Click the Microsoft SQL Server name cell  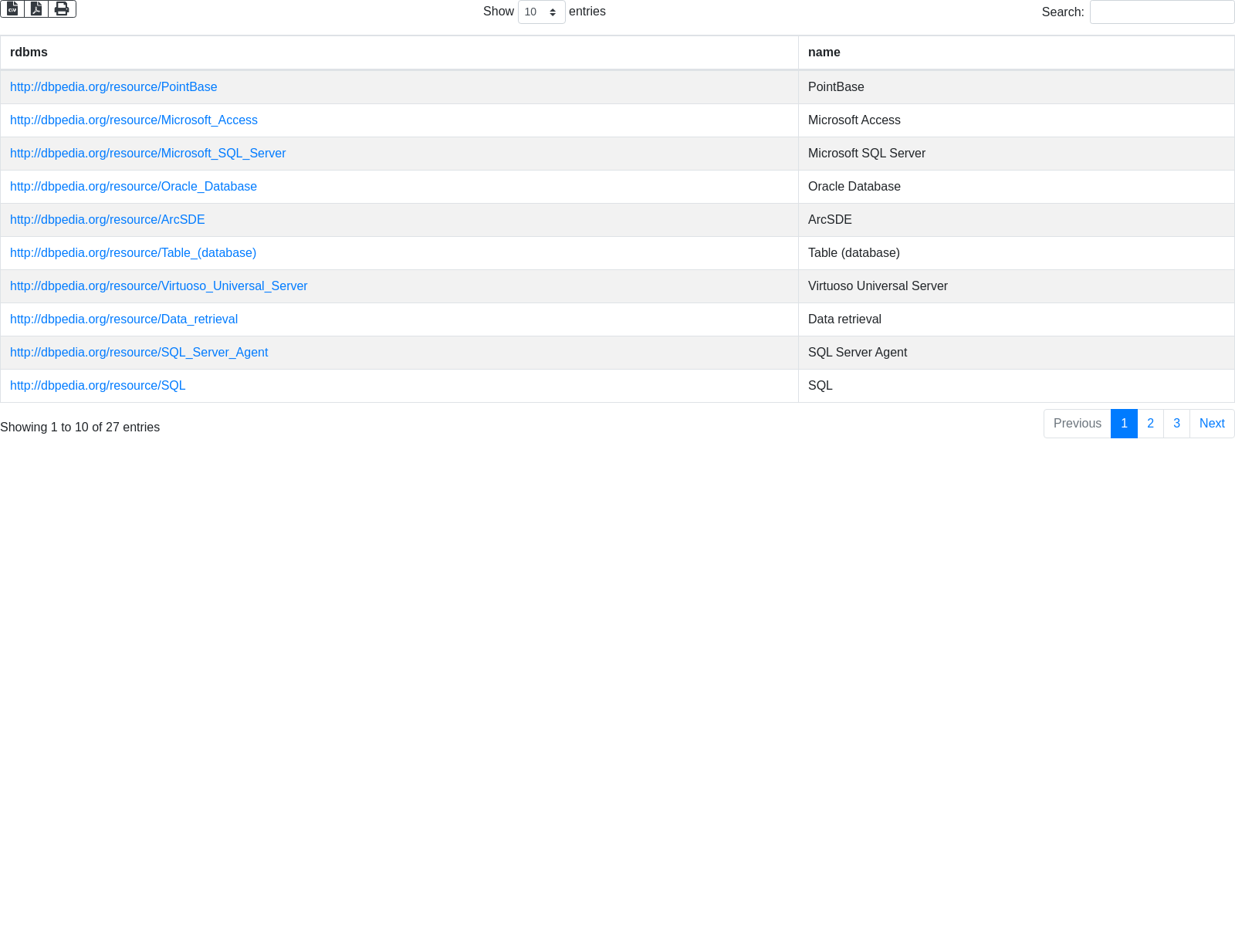pyautogui.click(x=1016, y=154)
